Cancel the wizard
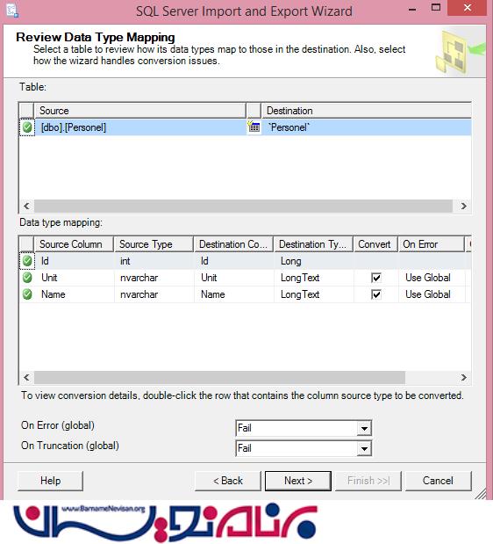The height and width of the screenshot is (544, 493). click(439, 481)
